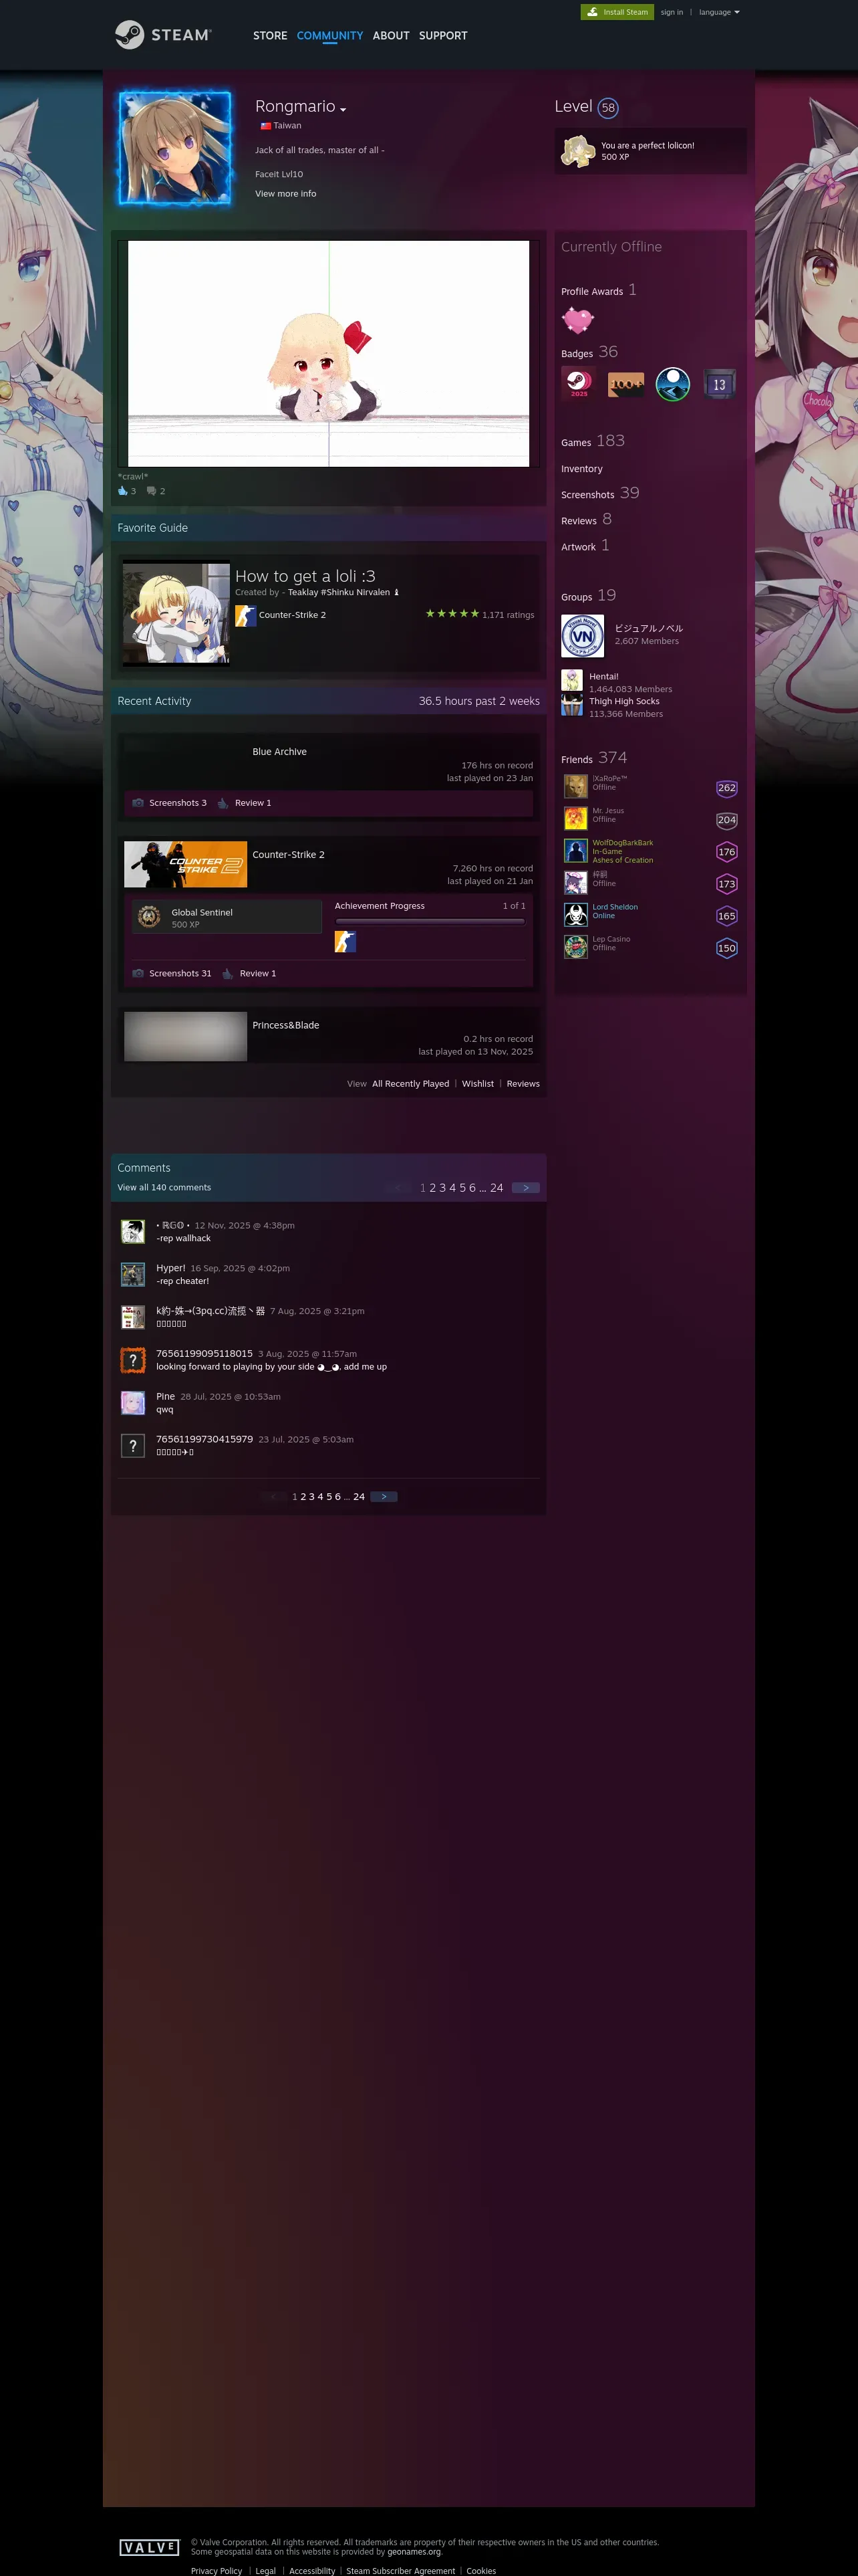Image resolution: width=858 pixels, height=2576 pixels.
Task: Click WolfDogBarkBark friend avatar
Action: point(575,850)
